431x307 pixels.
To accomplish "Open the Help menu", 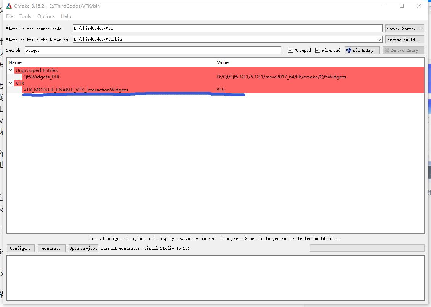I will coord(66,16).
